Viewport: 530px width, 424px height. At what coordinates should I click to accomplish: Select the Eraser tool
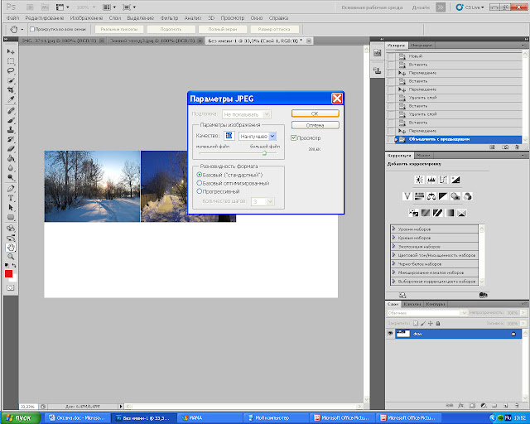pos(11,149)
